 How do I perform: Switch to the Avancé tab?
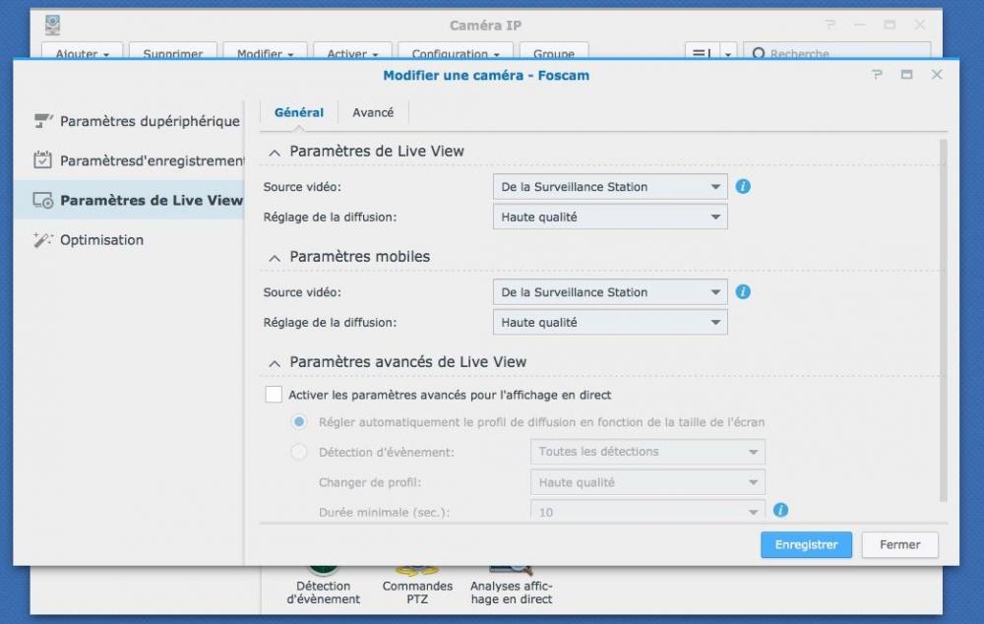(x=373, y=113)
